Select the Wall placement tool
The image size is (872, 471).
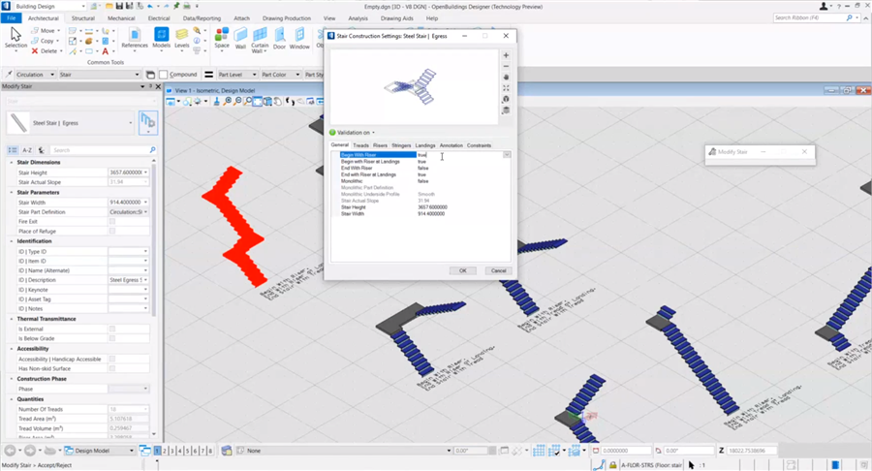tap(240, 39)
